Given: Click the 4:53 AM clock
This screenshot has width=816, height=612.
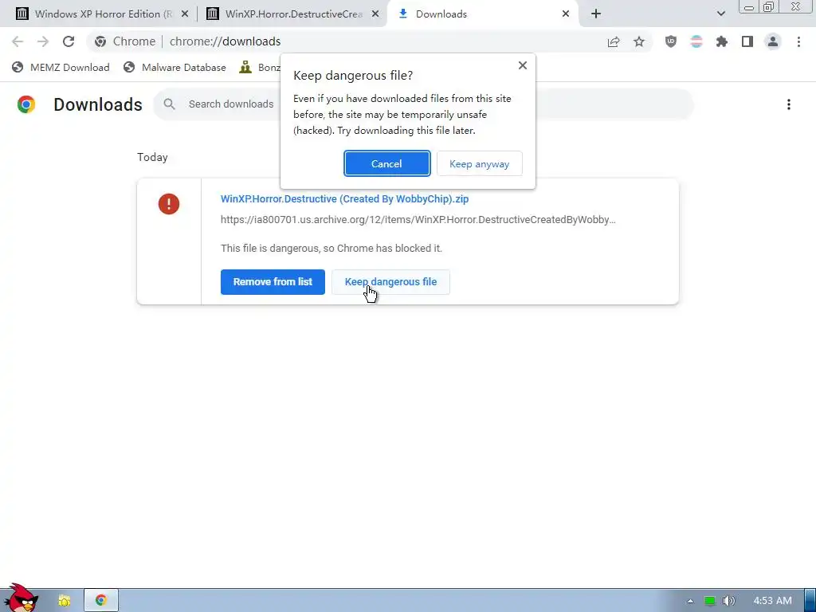Looking at the screenshot, I should pos(772,601).
